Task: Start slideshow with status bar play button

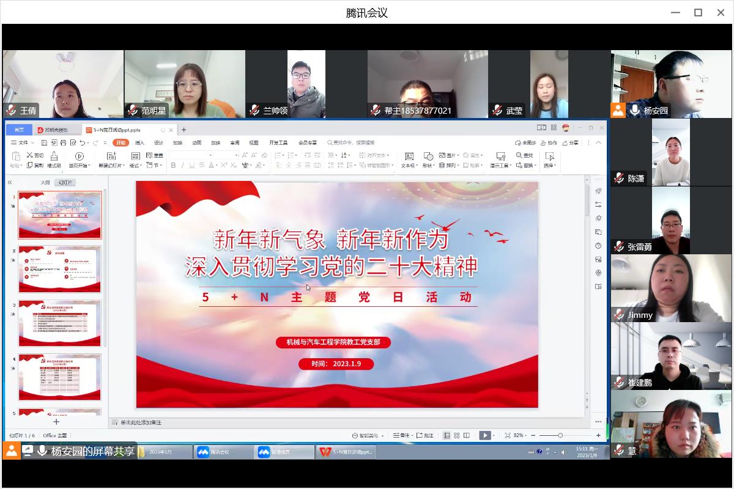Action: 484,435
